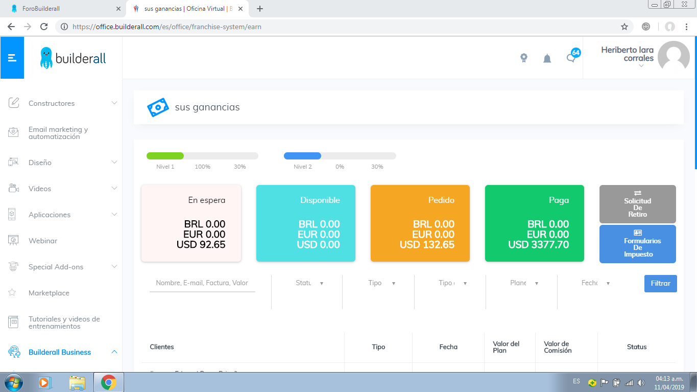Expand the Aplicaciones menu chevron
This screenshot has width=697, height=392.
click(114, 214)
